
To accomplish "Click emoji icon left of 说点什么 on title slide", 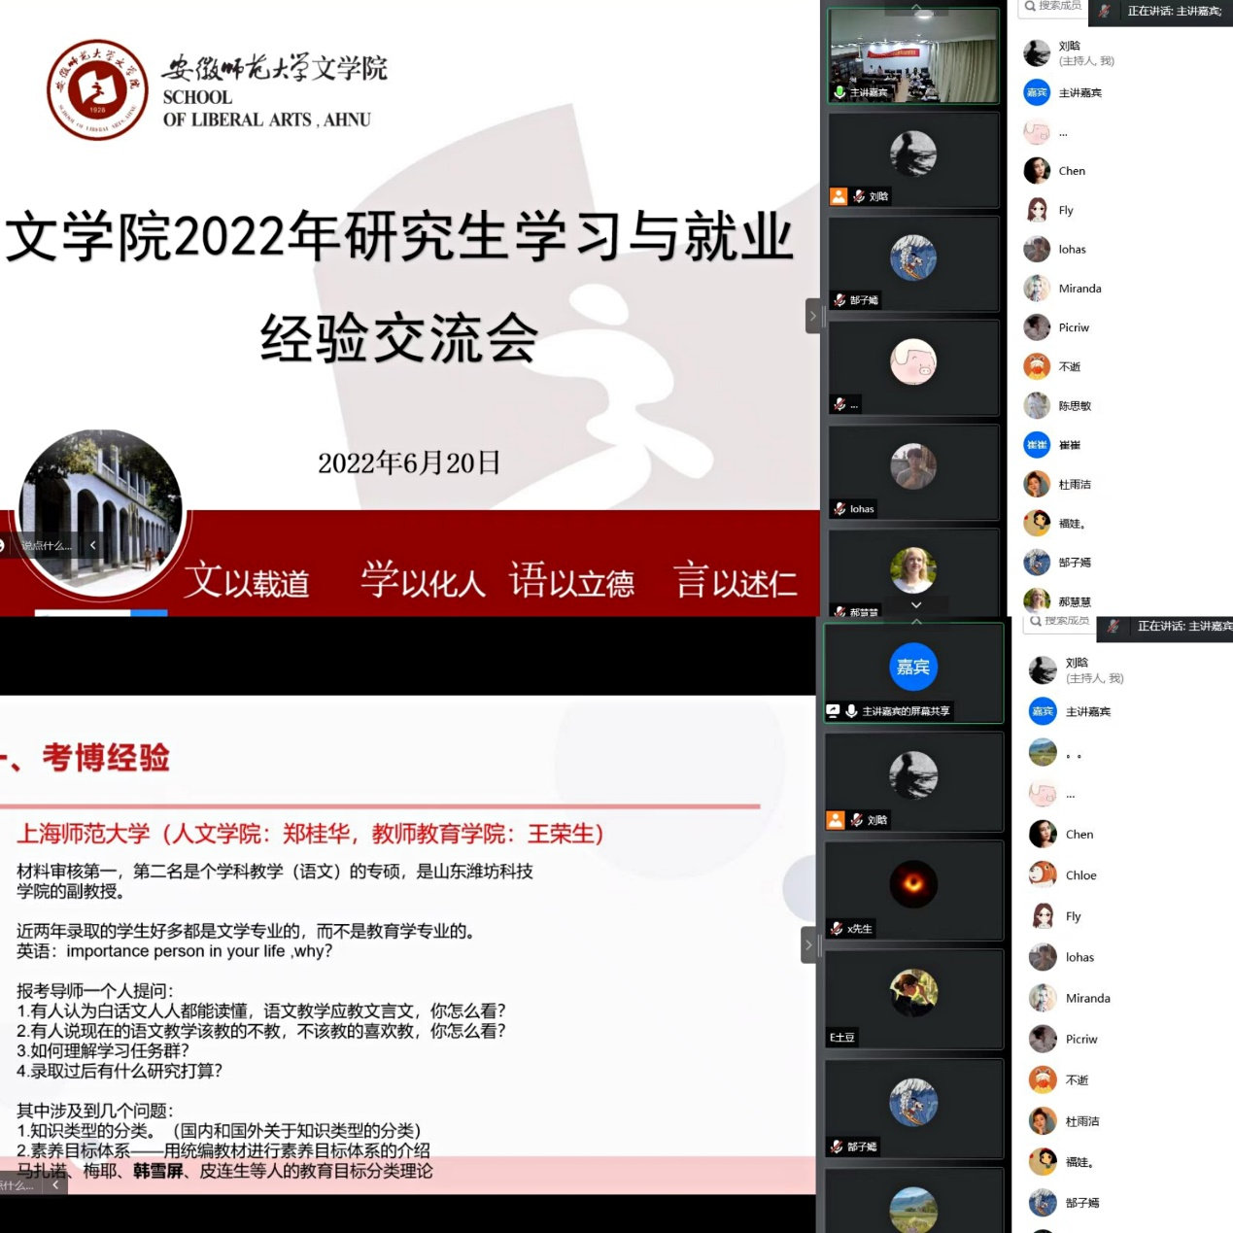I will (3, 546).
